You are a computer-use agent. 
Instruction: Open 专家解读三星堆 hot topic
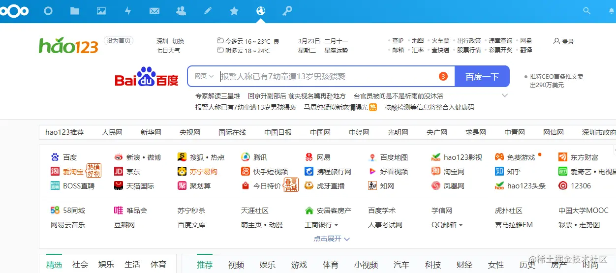(218, 96)
